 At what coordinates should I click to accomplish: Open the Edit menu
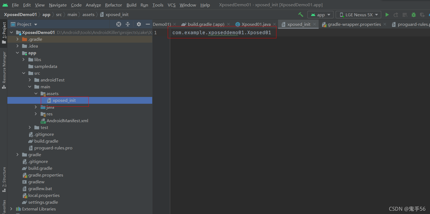coord(27,5)
